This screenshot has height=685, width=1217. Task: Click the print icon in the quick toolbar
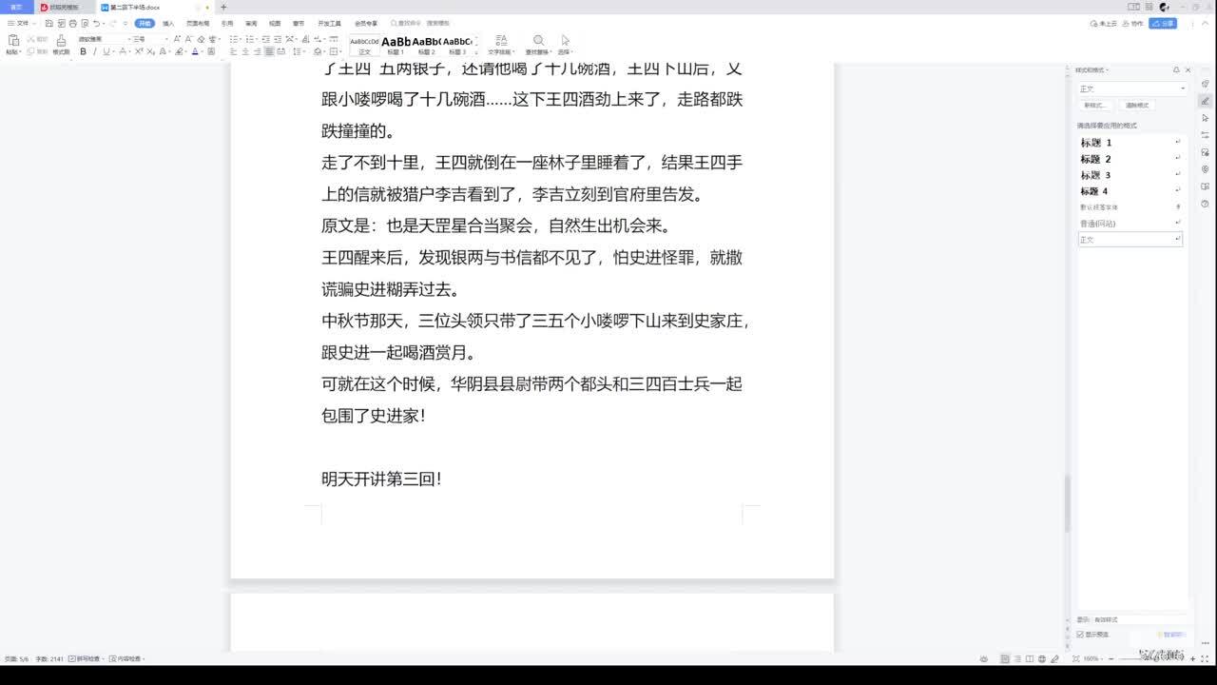pyautogui.click(x=72, y=23)
